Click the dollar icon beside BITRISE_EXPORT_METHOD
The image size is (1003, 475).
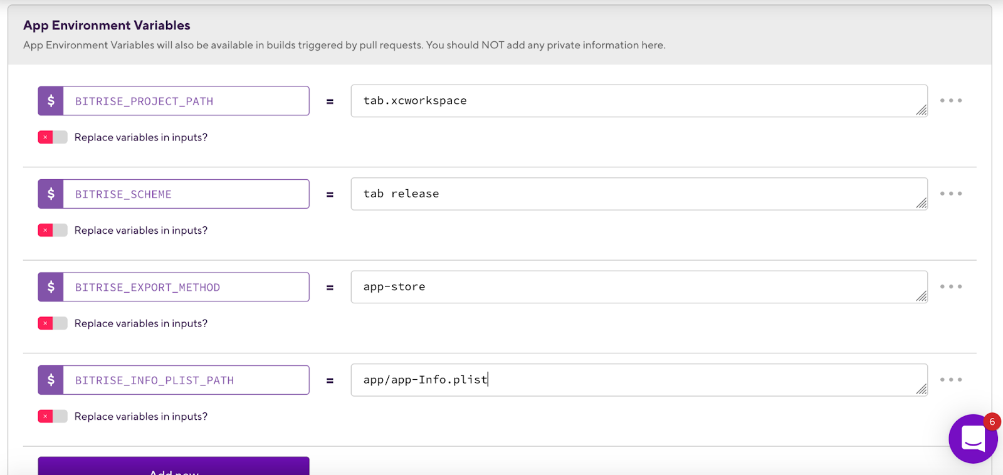(x=51, y=287)
